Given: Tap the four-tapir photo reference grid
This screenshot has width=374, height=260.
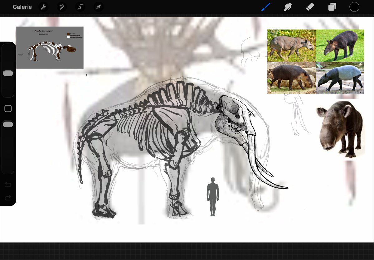Looking at the screenshot, I should click(315, 61).
